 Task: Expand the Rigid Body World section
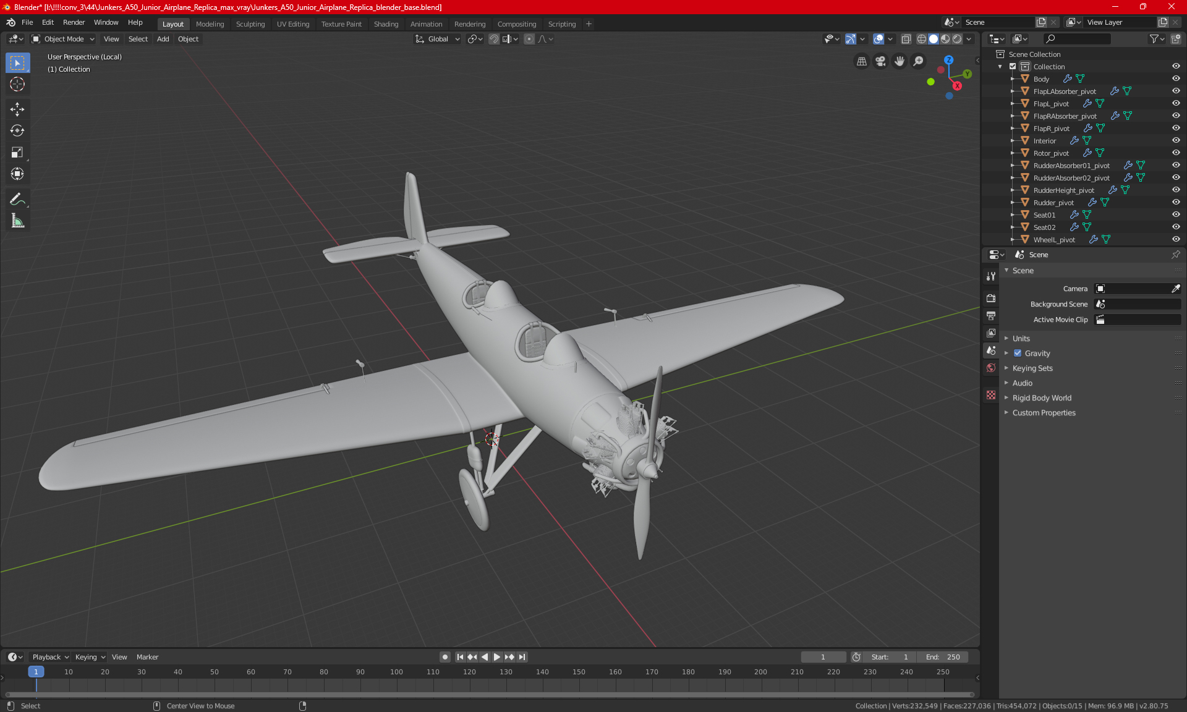(1041, 398)
